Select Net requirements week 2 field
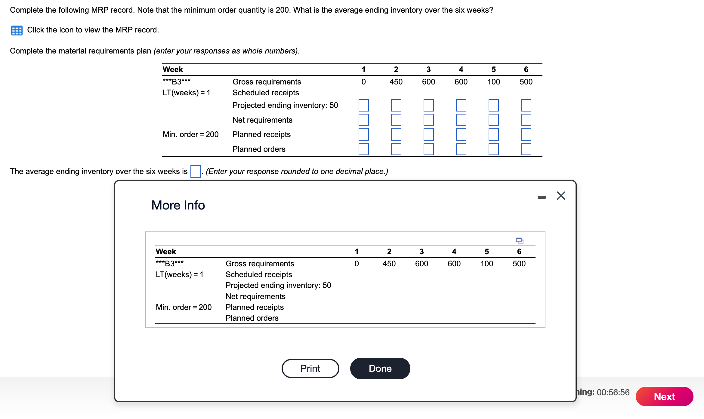The width and height of the screenshot is (704, 419). click(396, 120)
